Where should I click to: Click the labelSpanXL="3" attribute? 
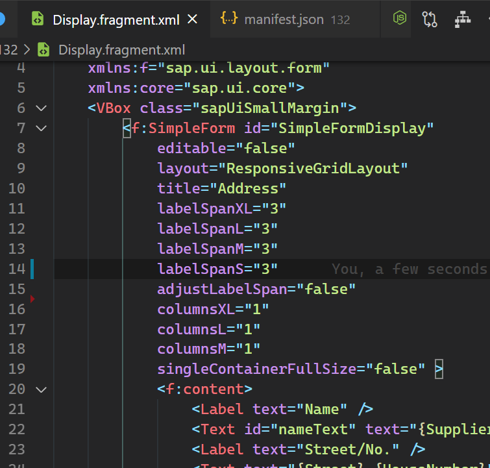point(221,209)
